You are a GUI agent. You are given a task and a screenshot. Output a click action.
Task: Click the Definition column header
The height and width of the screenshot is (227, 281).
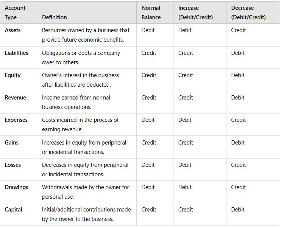[x=55, y=17]
